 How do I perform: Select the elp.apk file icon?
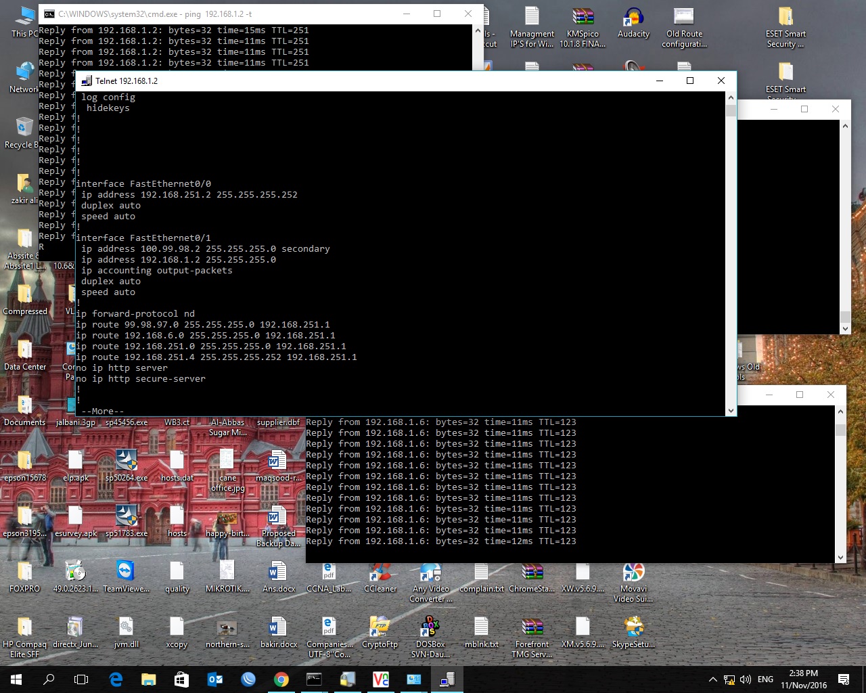tap(76, 466)
